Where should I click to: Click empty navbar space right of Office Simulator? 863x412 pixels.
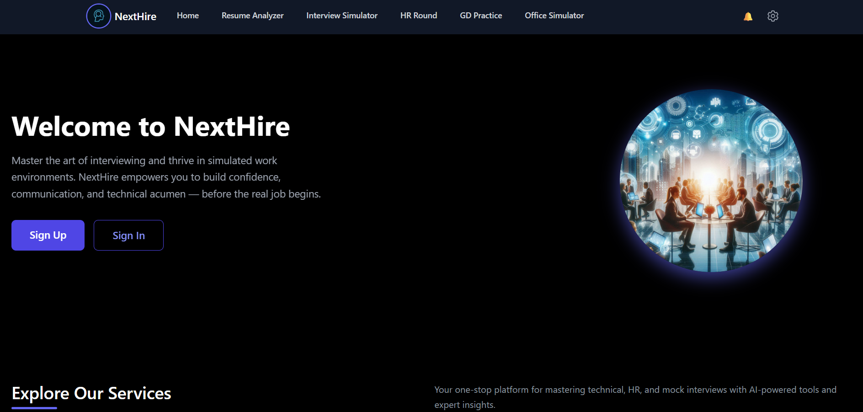click(x=663, y=16)
